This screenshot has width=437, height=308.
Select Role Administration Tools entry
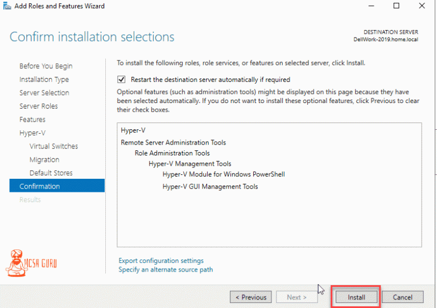coord(172,153)
